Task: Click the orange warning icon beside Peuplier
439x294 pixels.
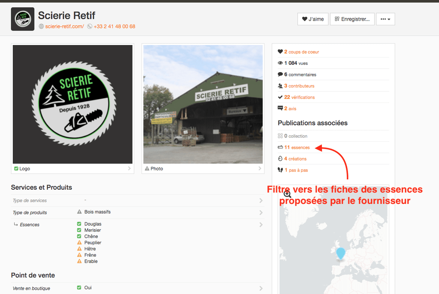Action: [x=79, y=242]
